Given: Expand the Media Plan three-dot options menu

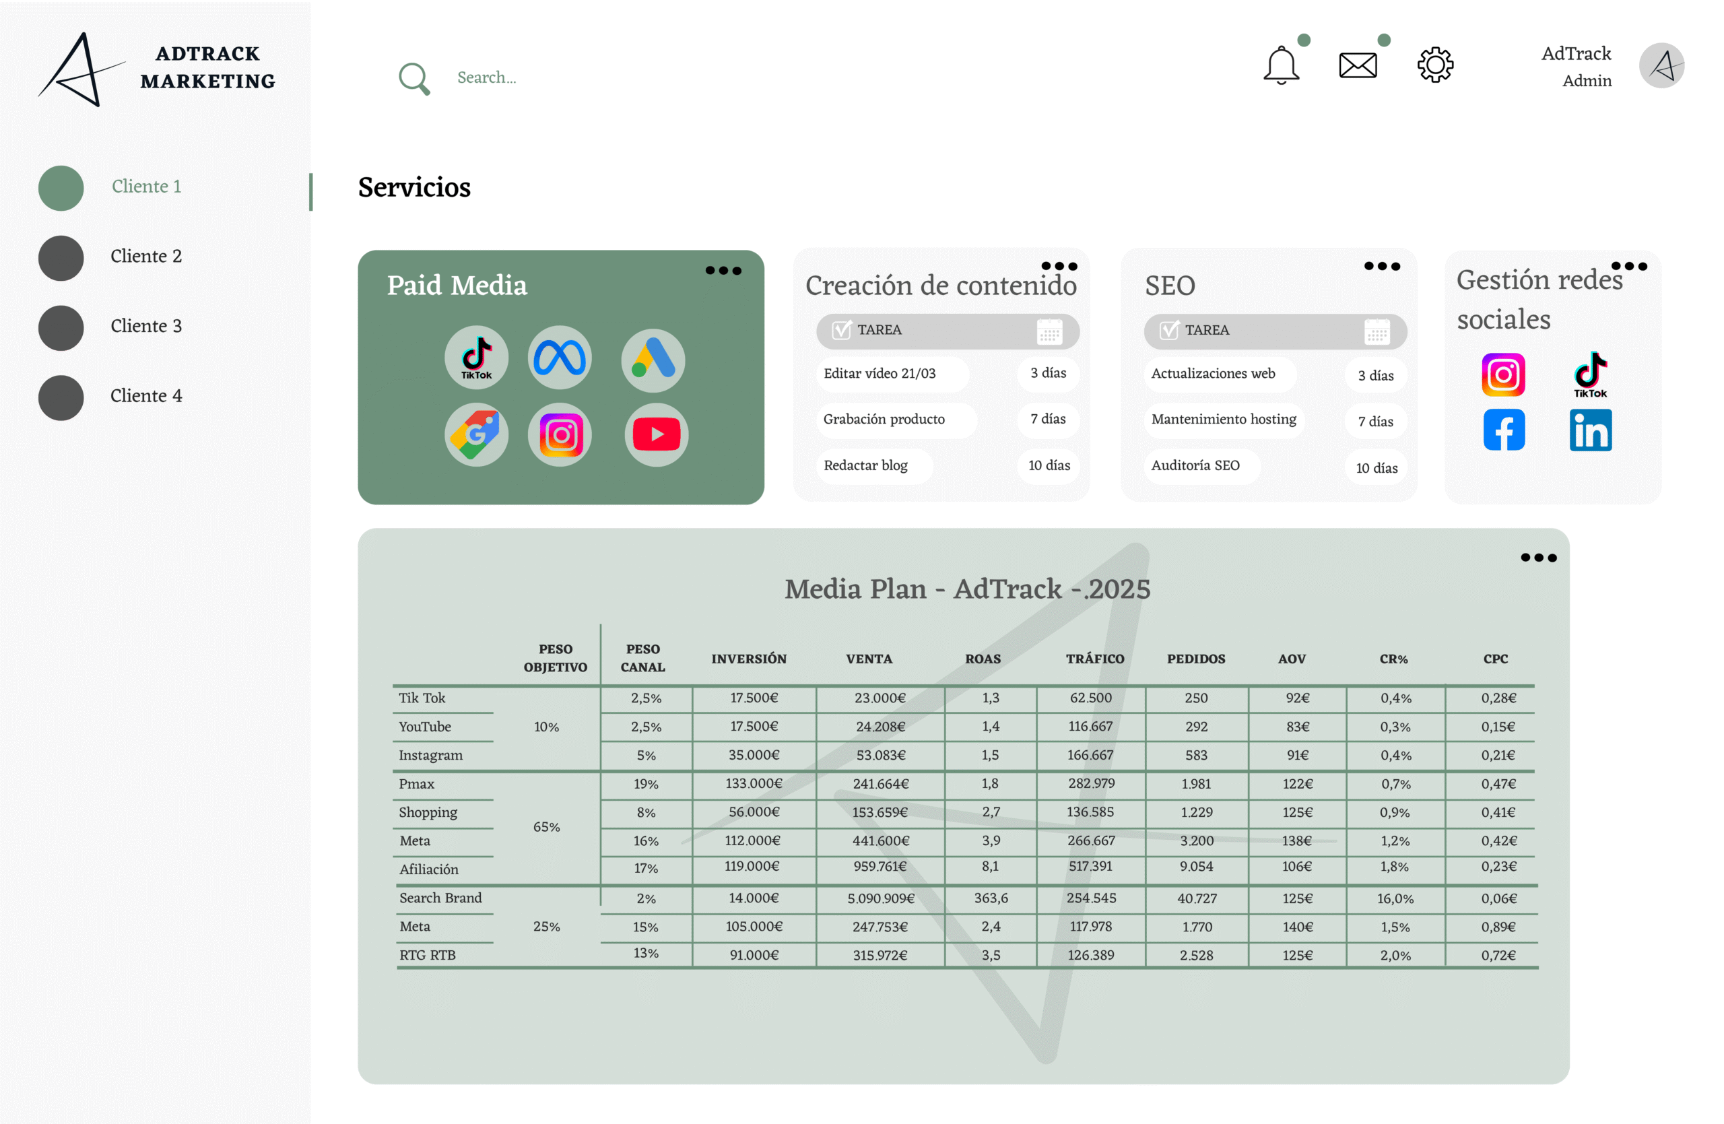Looking at the screenshot, I should (x=1538, y=558).
